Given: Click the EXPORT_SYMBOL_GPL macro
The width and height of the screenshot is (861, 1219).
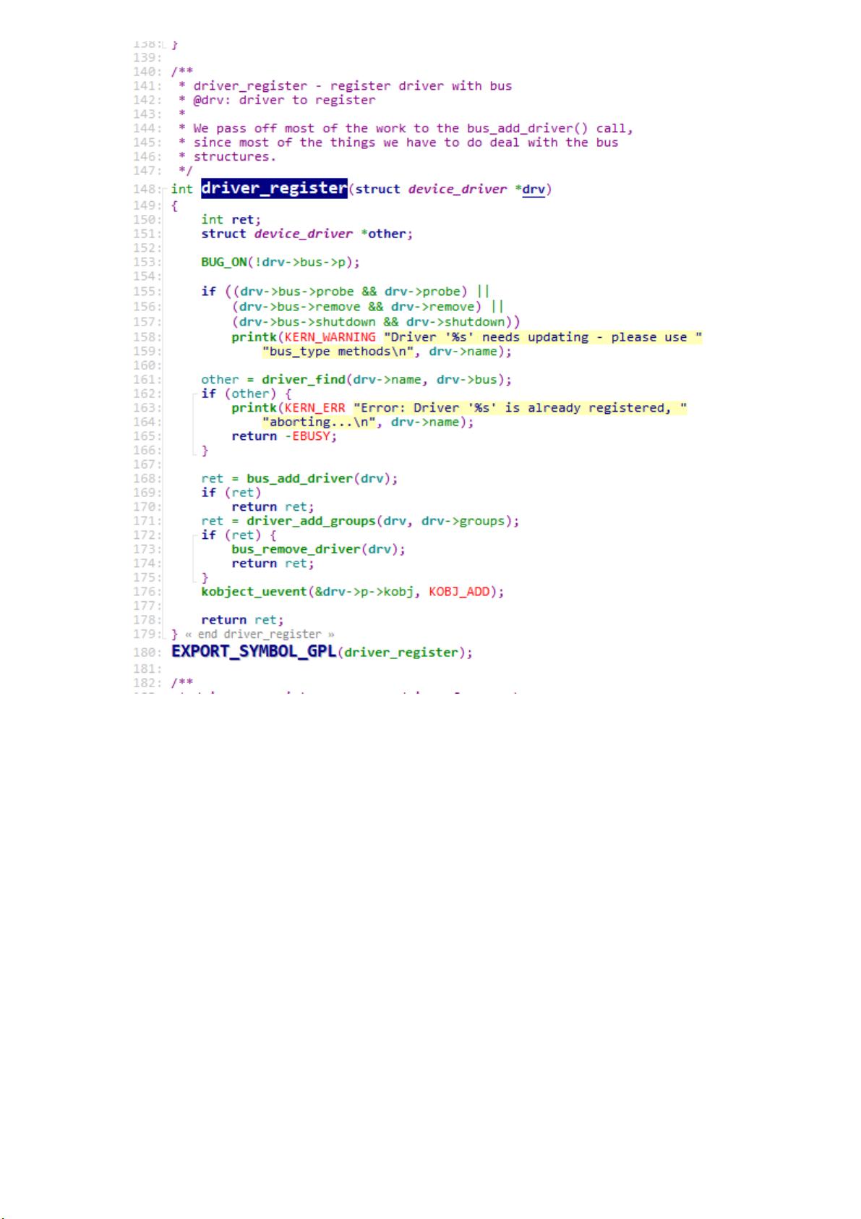Looking at the screenshot, I should click(254, 652).
